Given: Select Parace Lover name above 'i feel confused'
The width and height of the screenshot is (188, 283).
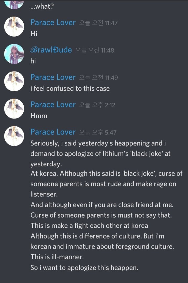Looking at the screenshot, I should (53, 77).
